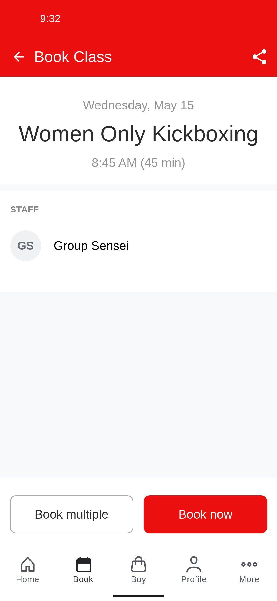Tap the Wednesday, May 15 date
Screen dimensions: 277x601
coord(138,105)
